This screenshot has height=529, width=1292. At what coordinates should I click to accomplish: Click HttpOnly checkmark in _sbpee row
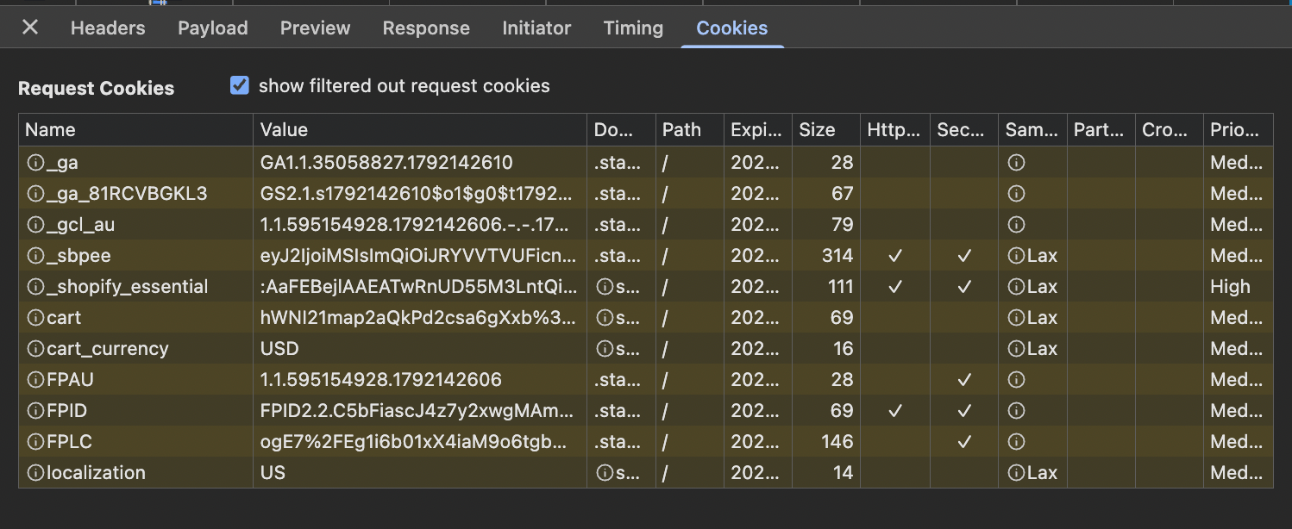895,255
